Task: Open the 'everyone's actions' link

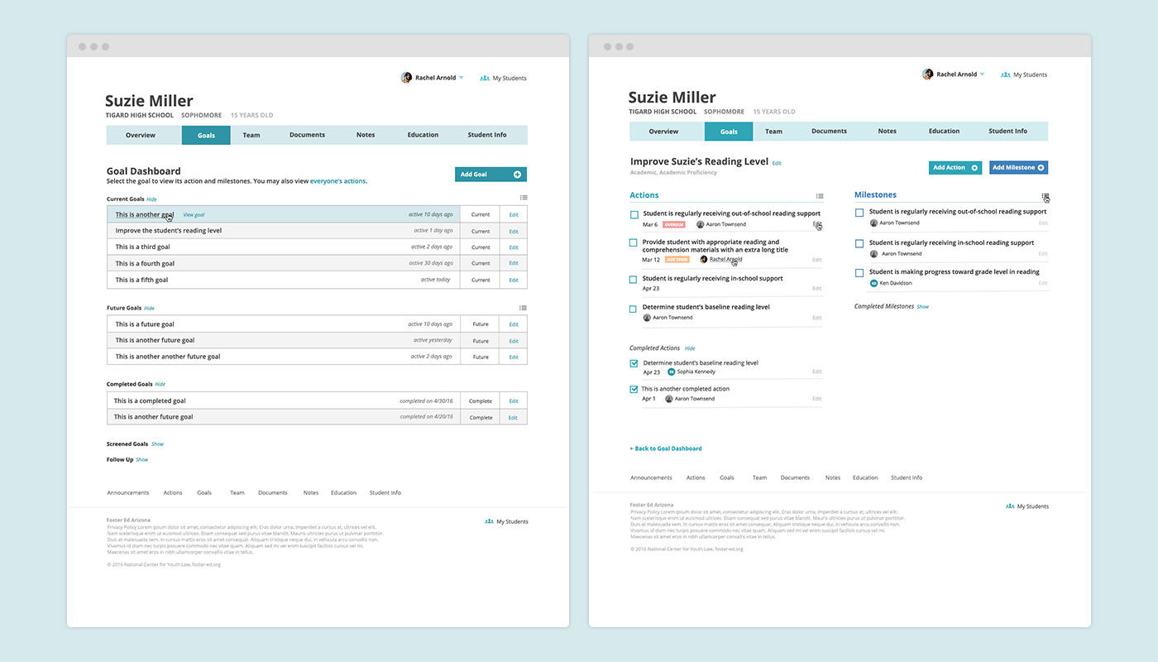Action: [x=337, y=181]
